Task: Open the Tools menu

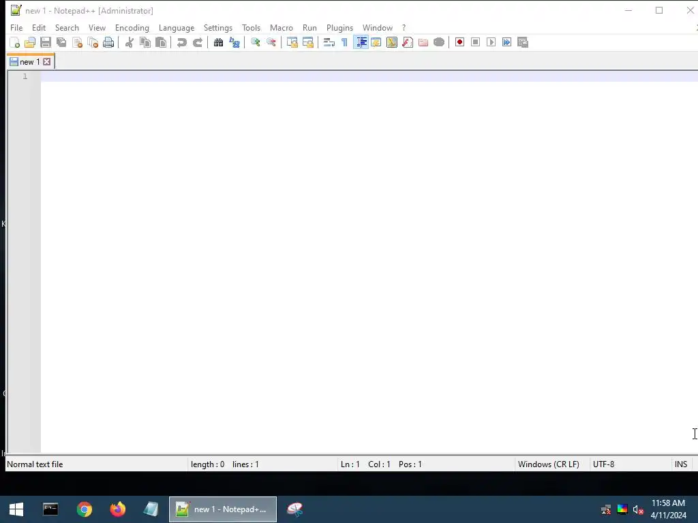Action: pos(251,27)
